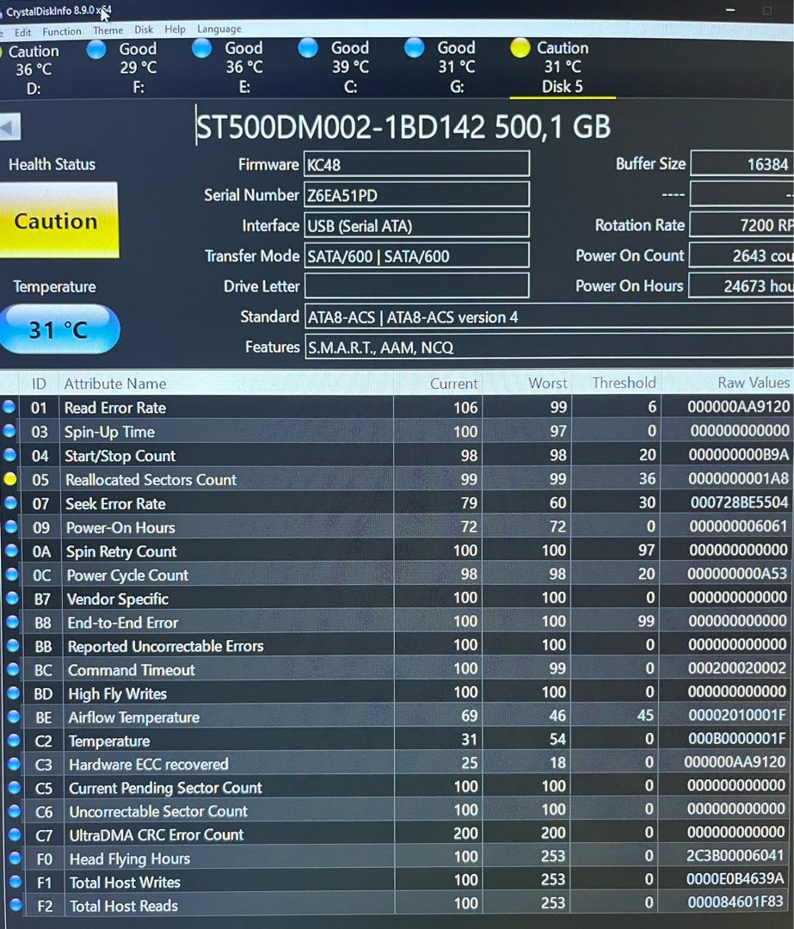Viewport: 794px width, 929px height.
Task: Click the blue status icon for Hardware ECC recovered
Action: coord(14,764)
